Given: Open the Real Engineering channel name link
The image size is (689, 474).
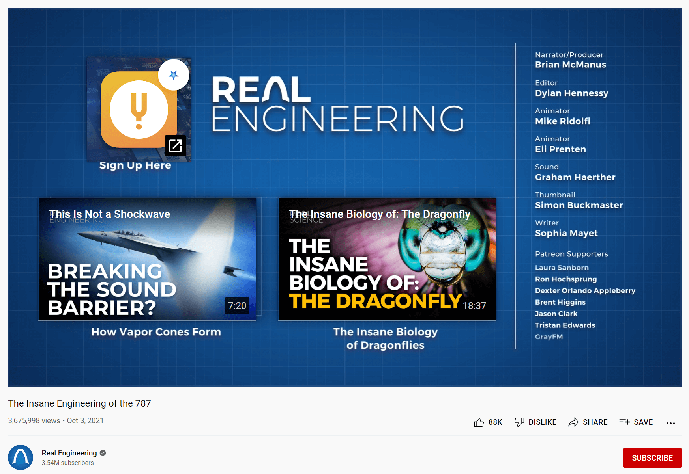Looking at the screenshot, I should (69, 453).
